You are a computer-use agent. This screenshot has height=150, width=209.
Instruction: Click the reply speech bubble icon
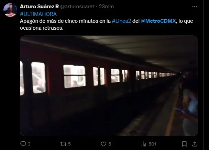(23, 144)
